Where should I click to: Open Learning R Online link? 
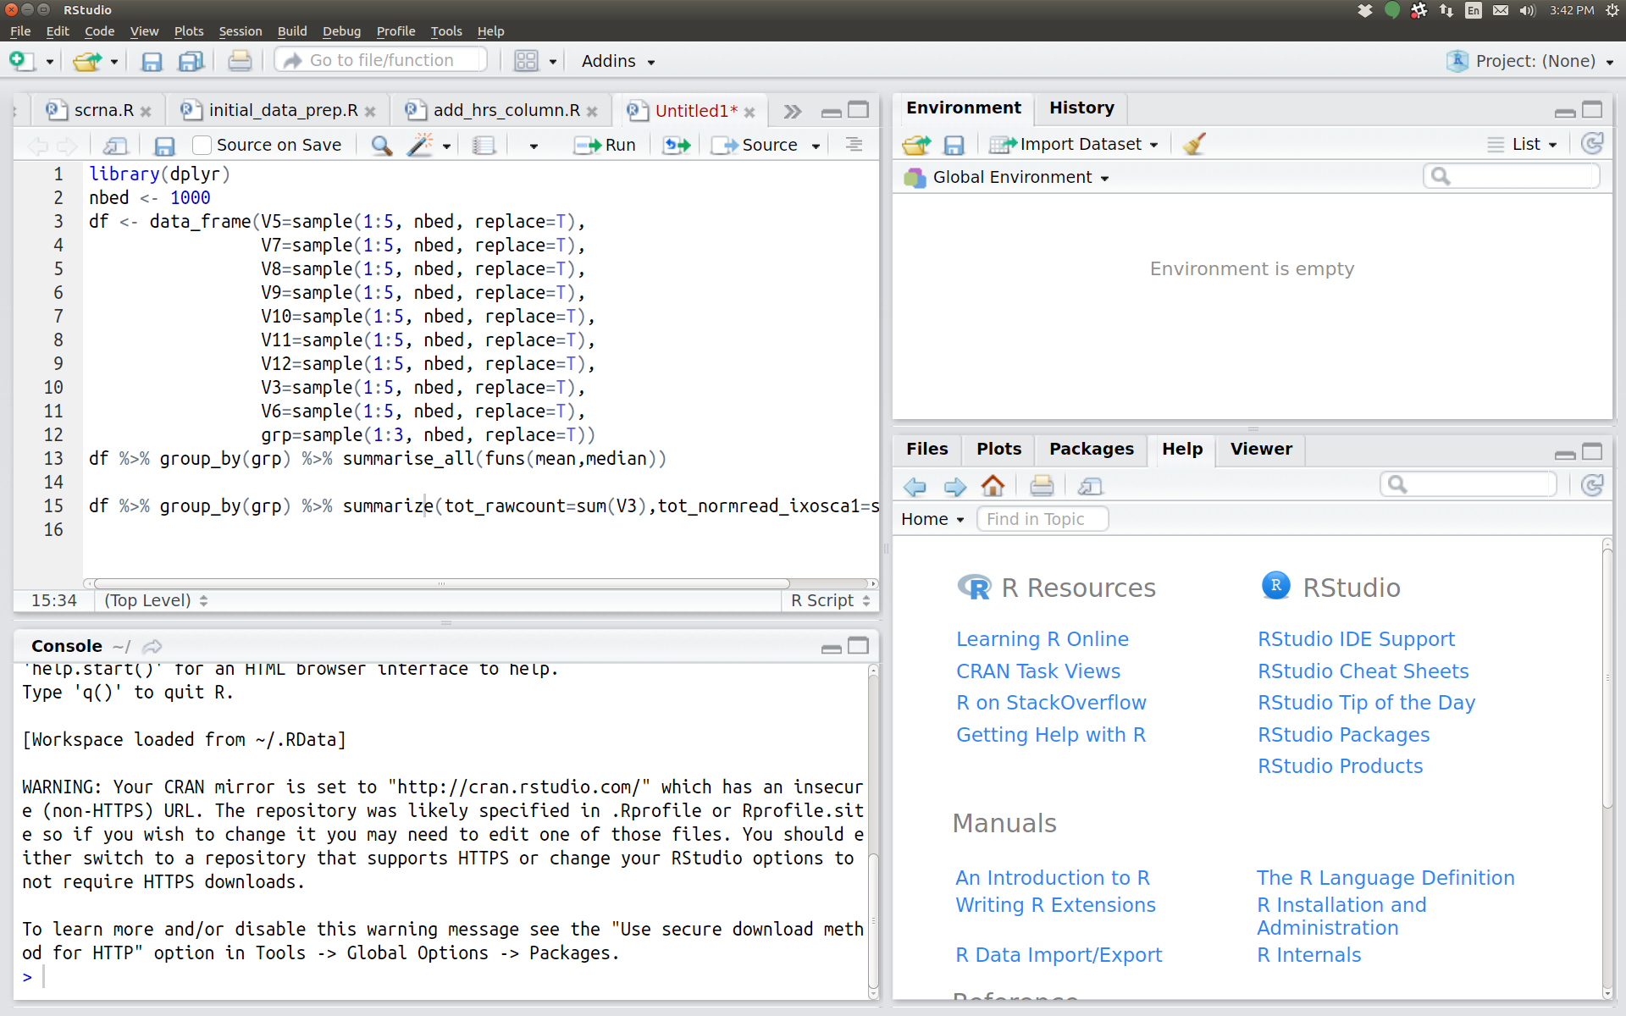coord(1043,638)
